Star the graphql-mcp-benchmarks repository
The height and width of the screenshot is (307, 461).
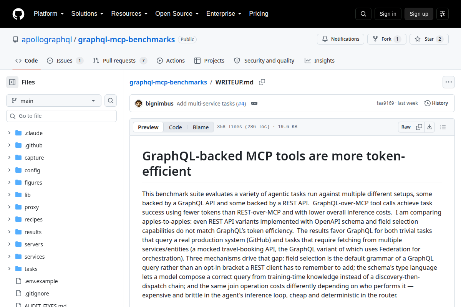click(429, 39)
